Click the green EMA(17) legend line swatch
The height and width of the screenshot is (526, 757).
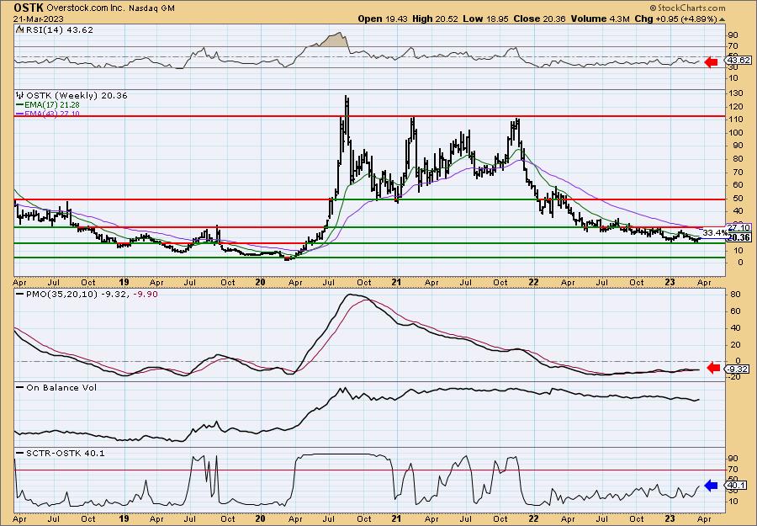pyautogui.click(x=20, y=105)
